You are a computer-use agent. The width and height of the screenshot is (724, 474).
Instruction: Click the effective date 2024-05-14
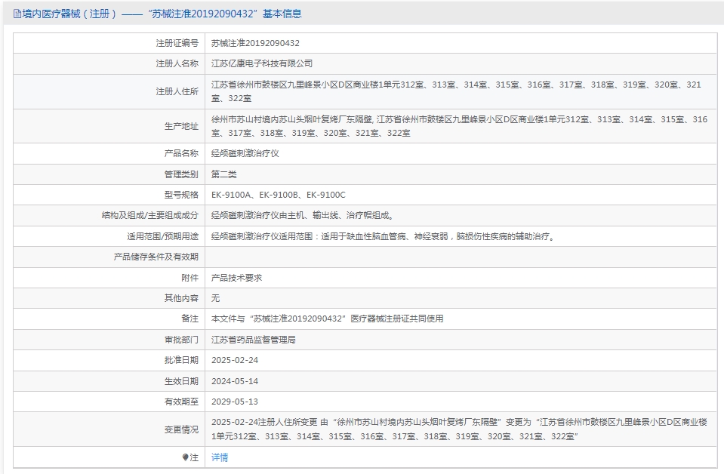[235, 381]
